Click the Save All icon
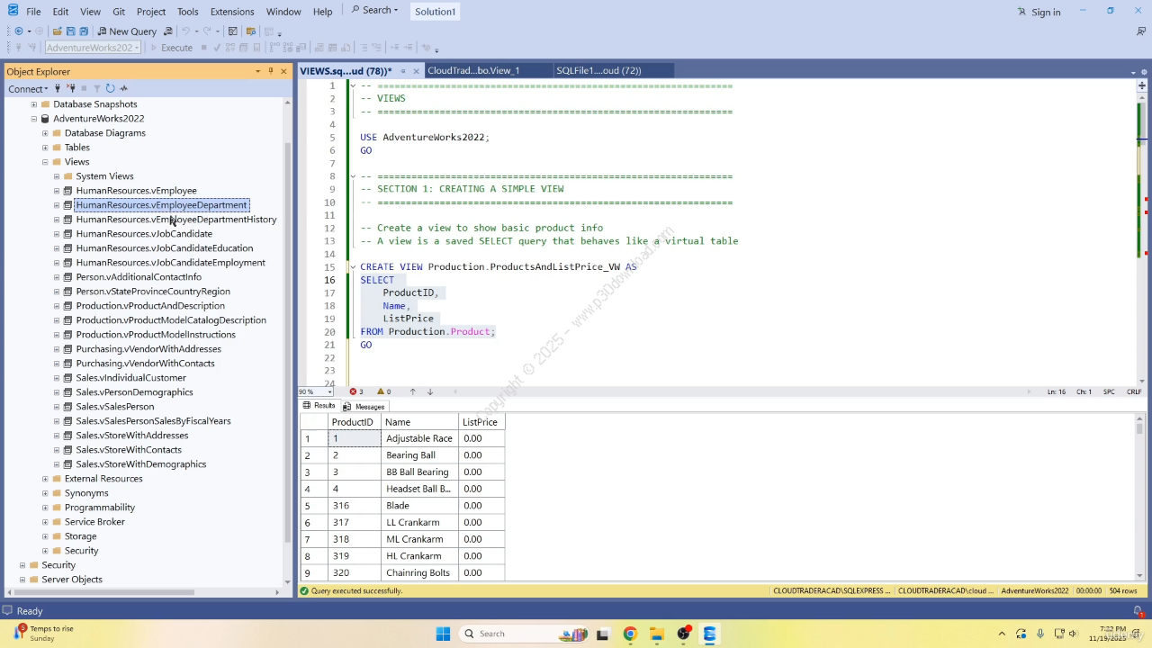This screenshot has width=1152, height=648. pos(84,31)
